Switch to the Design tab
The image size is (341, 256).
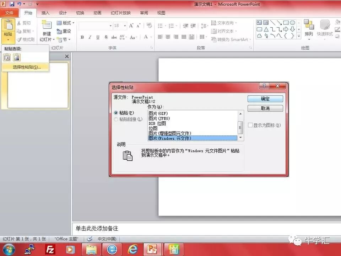coord(63,13)
